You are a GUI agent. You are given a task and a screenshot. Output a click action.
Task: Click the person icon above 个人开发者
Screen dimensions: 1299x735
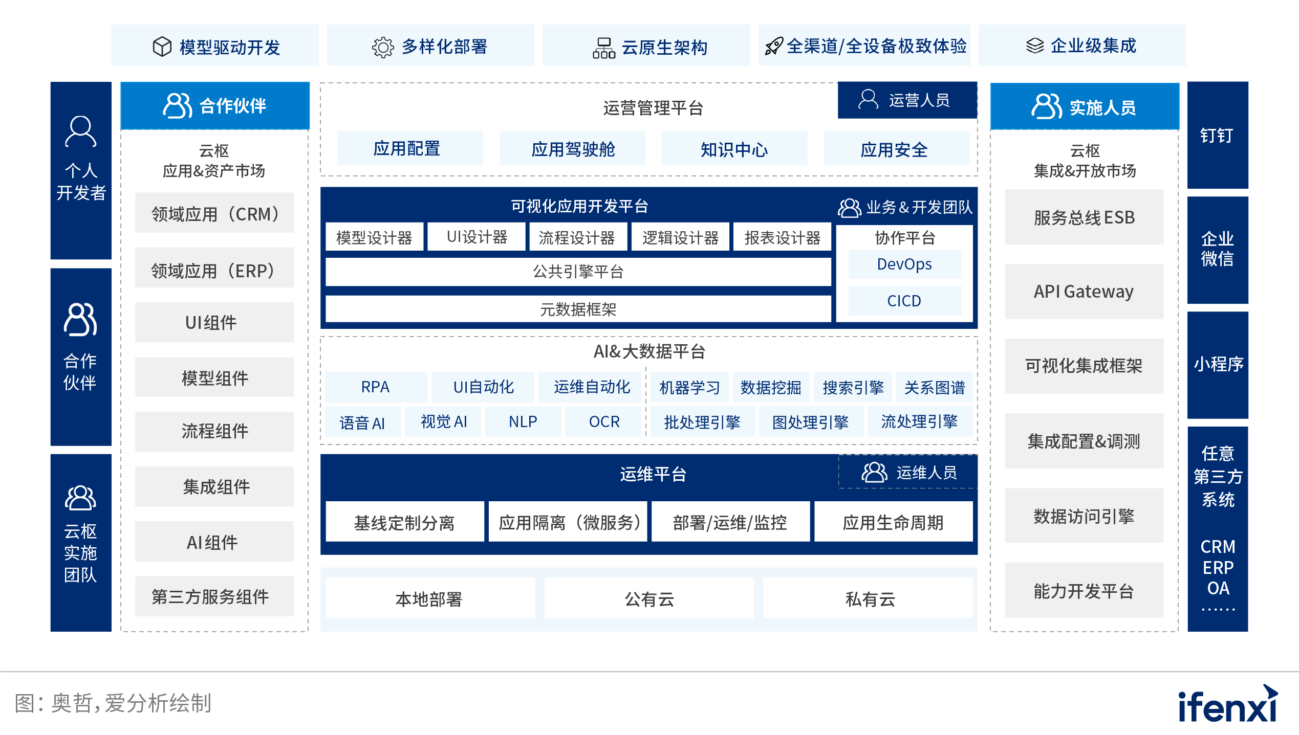tap(80, 131)
